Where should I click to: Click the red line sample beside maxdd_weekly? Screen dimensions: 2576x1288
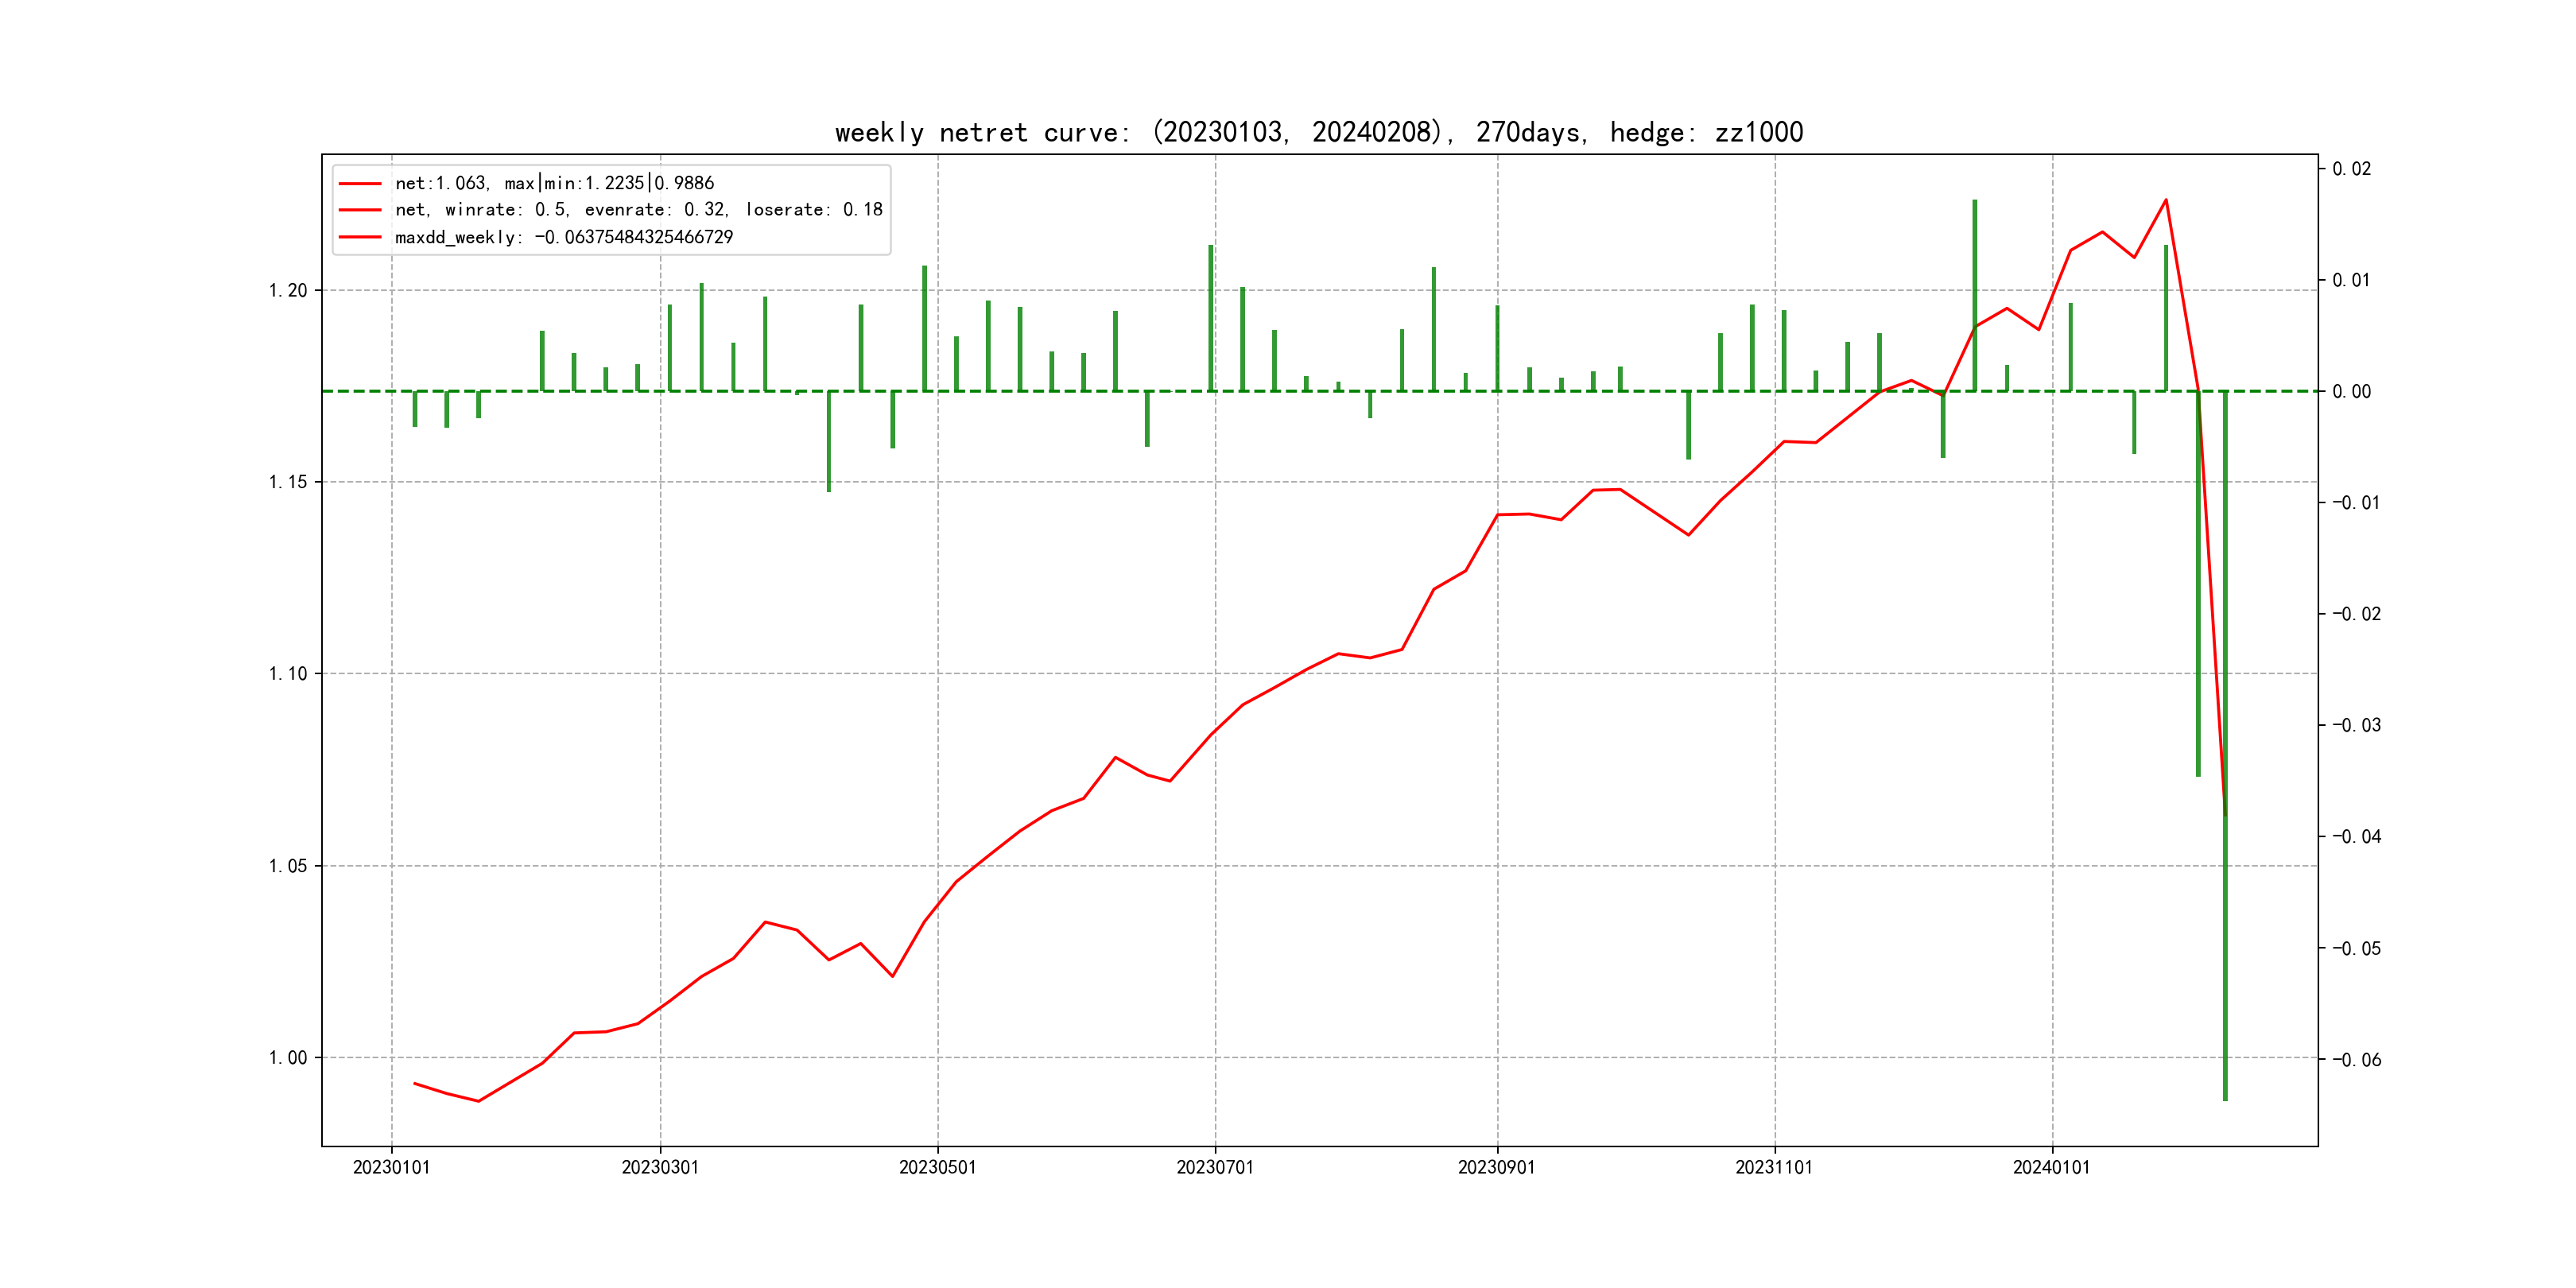360,237
